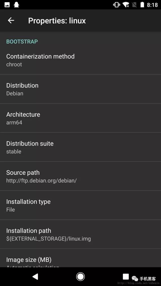Image resolution: width=161 pixels, height=286 pixels.
Task: Open Installation type File option
Action: 80,205
